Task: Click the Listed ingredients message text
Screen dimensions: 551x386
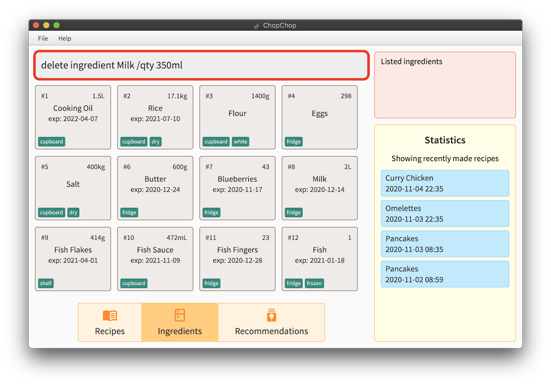Action: point(412,62)
